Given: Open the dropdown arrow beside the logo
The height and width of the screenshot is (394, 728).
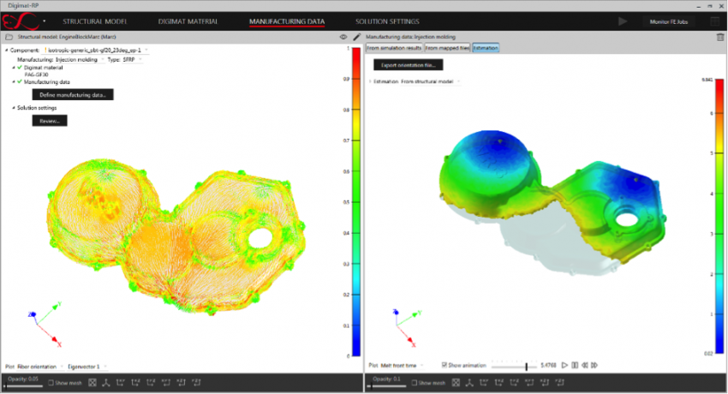Looking at the screenshot, I should tap(44, 21).
